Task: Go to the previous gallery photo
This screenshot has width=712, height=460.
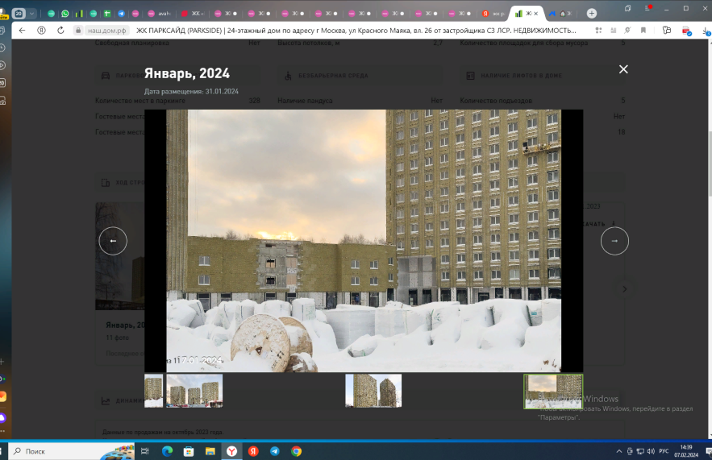Action: tap(113, 241)
